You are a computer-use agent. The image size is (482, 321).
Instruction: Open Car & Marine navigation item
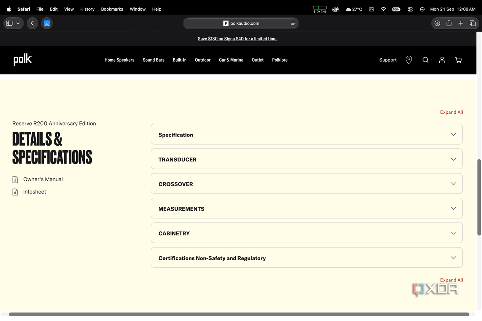(x=231, y=60)
